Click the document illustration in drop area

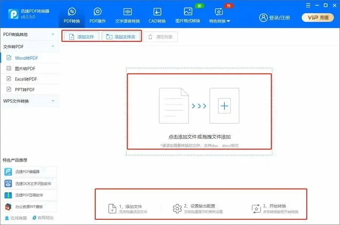tap(174, 106)
